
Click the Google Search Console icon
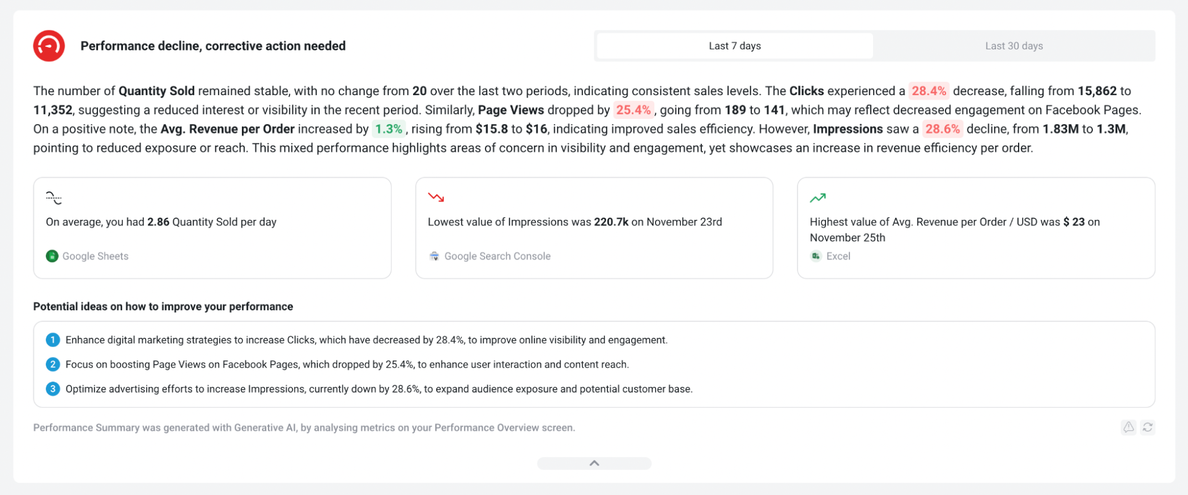click(434, 256)
